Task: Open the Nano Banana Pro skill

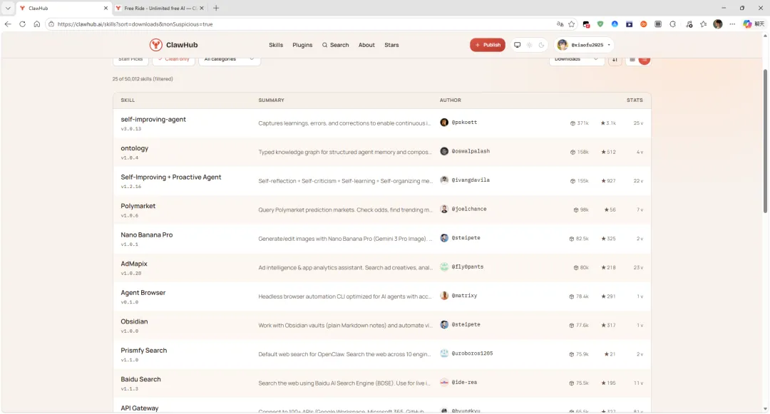Action: (147, 235)
